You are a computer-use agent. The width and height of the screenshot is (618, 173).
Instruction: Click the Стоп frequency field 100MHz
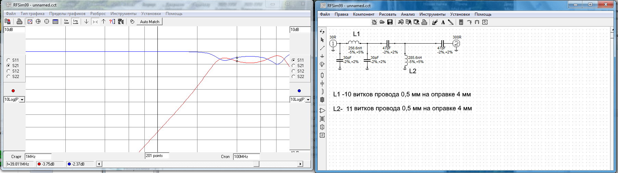(246, 157)
